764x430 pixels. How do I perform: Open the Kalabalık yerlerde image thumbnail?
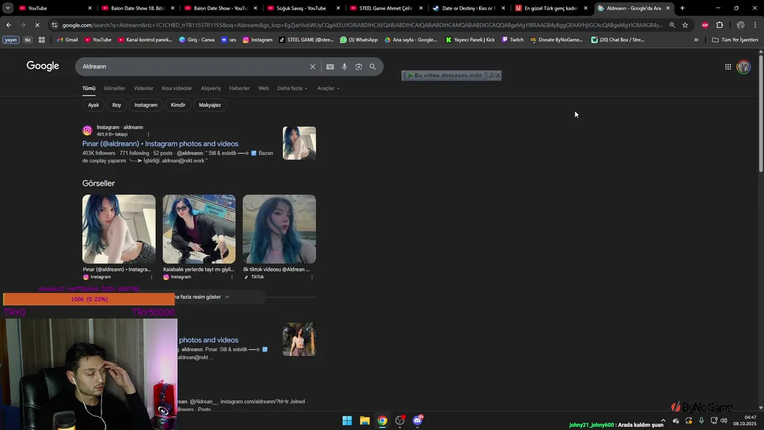click(x=199, y=229)
